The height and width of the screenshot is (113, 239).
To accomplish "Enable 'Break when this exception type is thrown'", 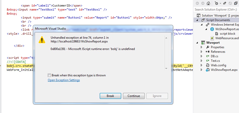I will (49, 75).
